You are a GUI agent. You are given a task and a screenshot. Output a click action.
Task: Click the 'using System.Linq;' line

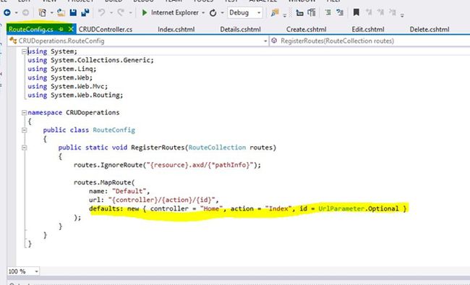click(62, 69)
